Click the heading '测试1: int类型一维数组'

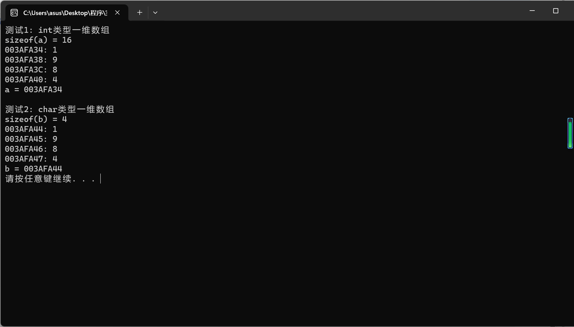click(57, 30)
